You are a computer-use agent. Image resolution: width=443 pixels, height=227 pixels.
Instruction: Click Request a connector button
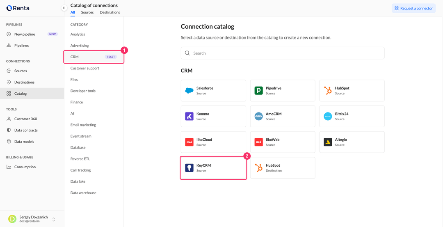[413, 8]
